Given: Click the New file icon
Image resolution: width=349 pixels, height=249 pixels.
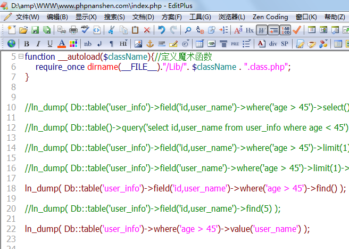Looking at the screenshot, I should [x=12, y=30].
